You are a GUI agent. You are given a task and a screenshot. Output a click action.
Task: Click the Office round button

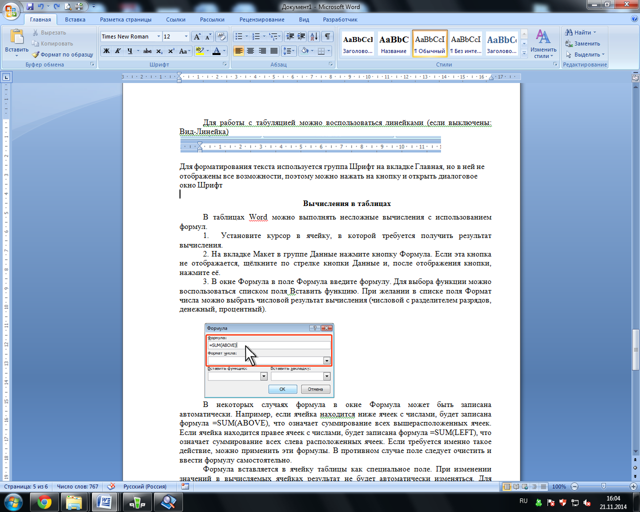click(x=11, y=11)
